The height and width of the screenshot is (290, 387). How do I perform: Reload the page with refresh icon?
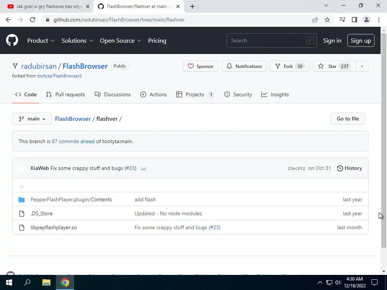(x=33, y=20)
